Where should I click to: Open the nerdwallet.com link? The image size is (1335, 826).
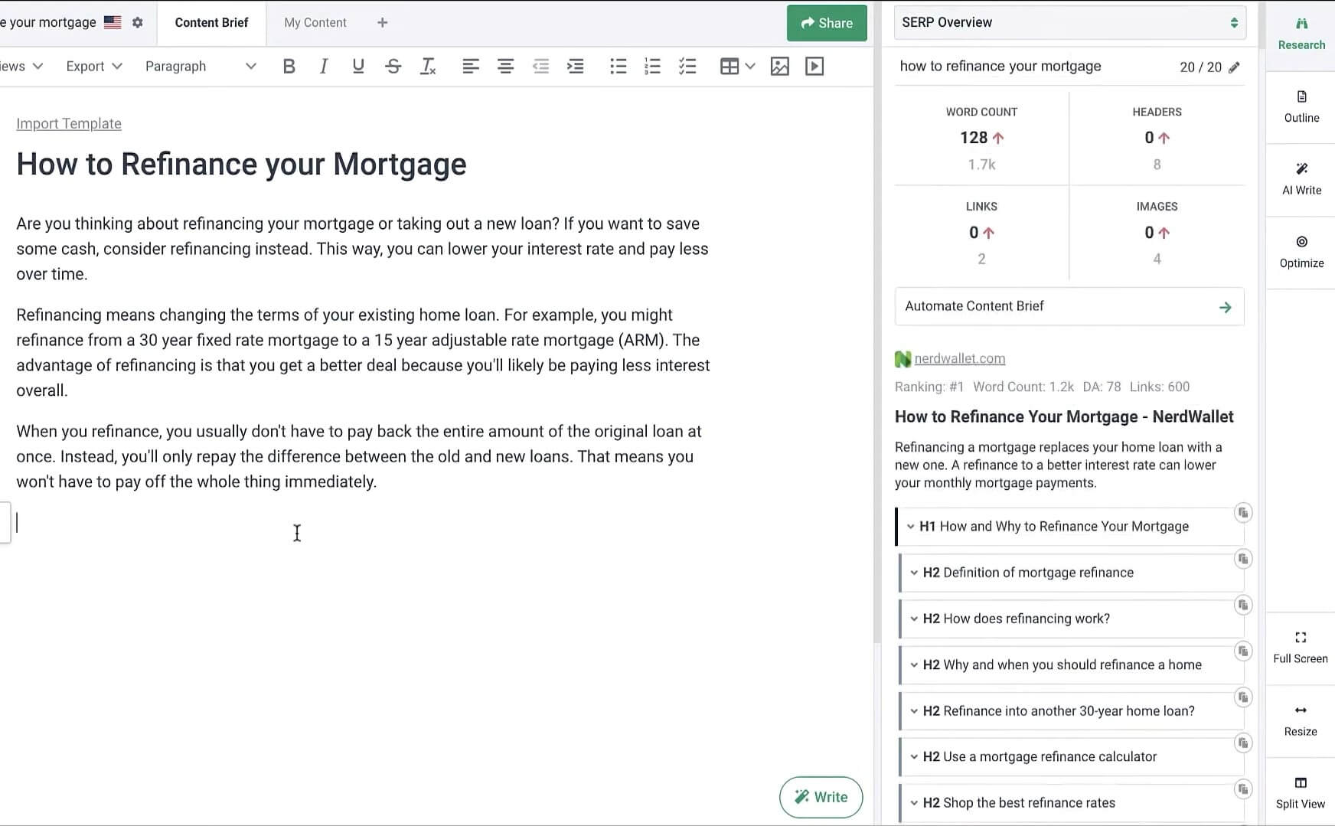959,359
